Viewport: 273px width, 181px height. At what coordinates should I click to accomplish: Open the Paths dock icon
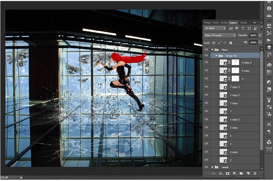point(269,149)
